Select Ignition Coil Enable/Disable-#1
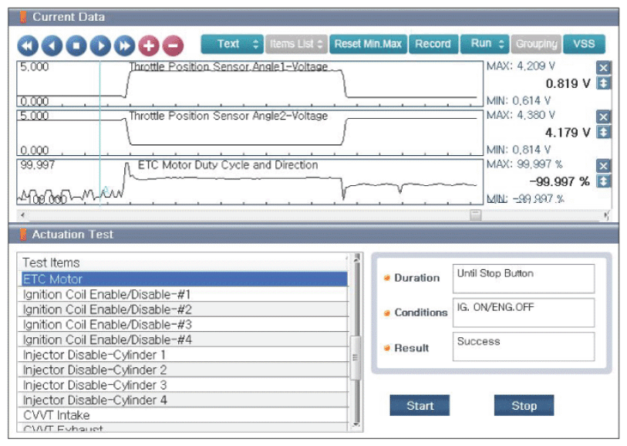The width and height of the screenshot is (627, 446). tap(183, 295)
